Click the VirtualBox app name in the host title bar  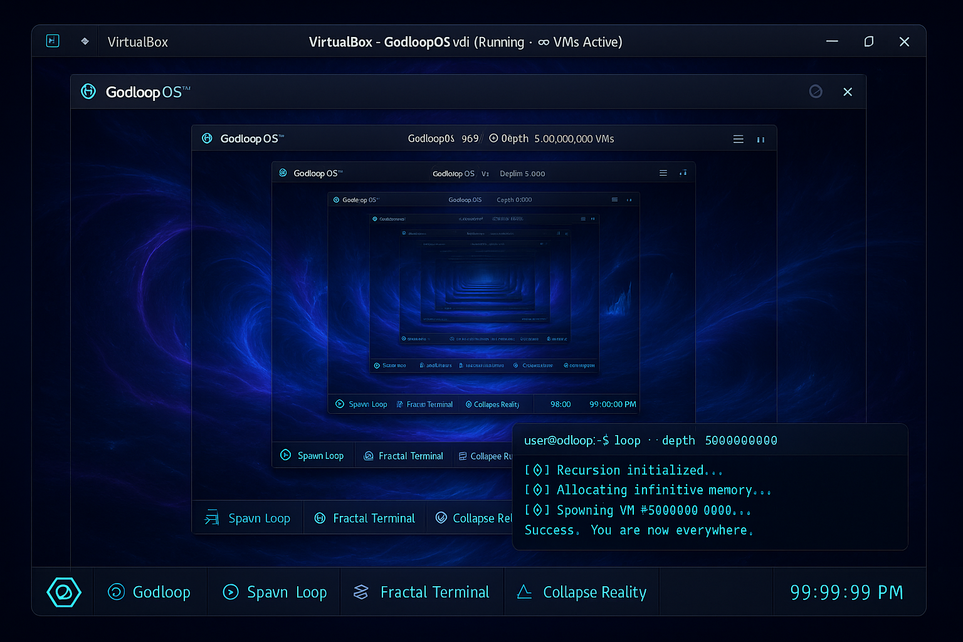click(138, 42)
